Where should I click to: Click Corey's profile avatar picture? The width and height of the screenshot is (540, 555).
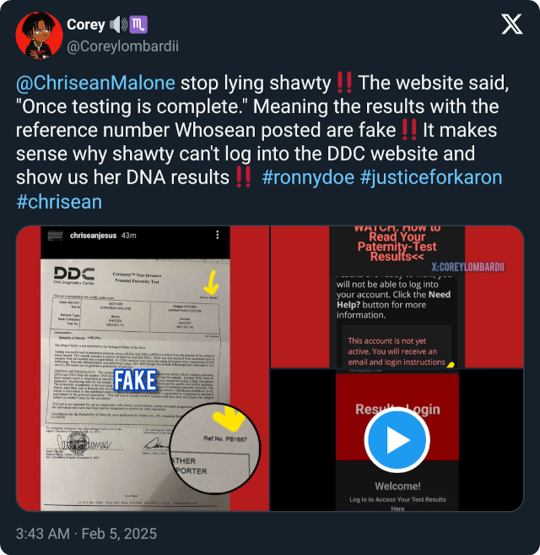click(x=40, y=35)
